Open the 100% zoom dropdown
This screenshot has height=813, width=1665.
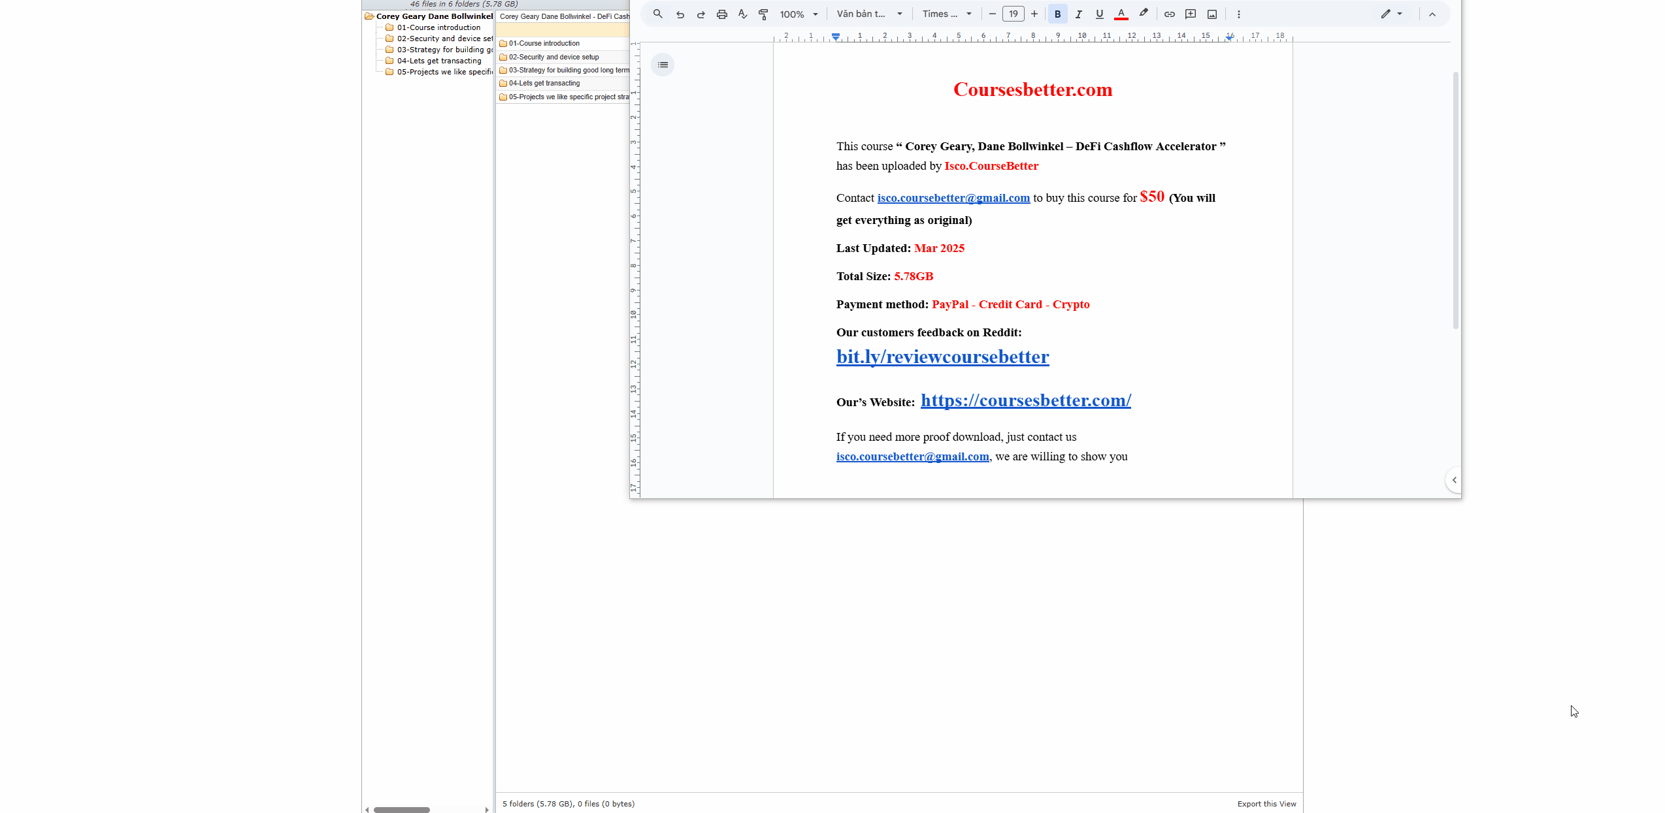[799, 14]
